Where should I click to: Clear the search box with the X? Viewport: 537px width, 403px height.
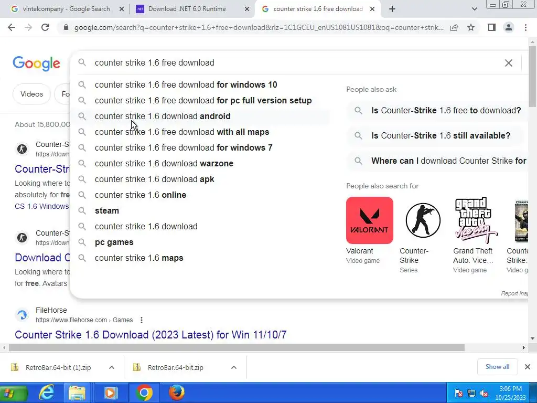pos(509,63)
